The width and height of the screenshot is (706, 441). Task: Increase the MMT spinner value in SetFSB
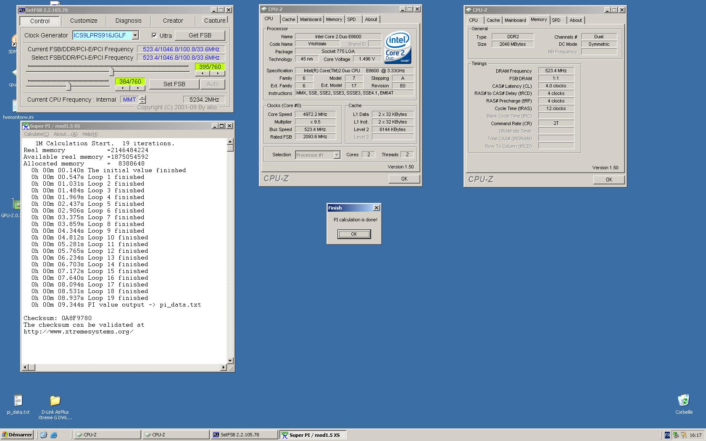coord(142,97)
